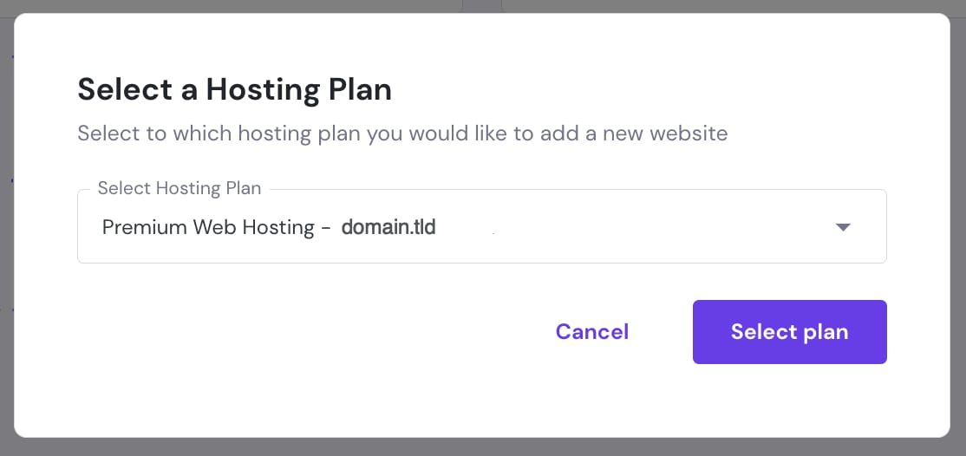The image size is (966, 456).
Task: Click the bold "domain.tld" text
Action: click(388, 227)
